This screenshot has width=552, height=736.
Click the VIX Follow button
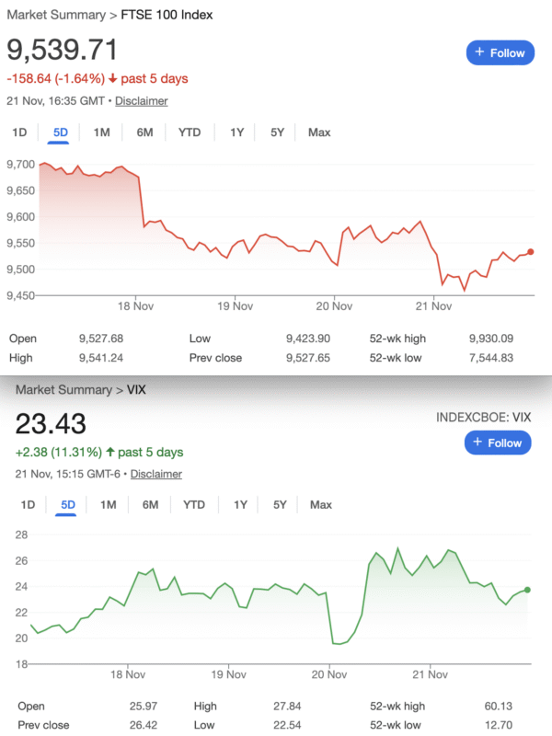tap(498, 443)
